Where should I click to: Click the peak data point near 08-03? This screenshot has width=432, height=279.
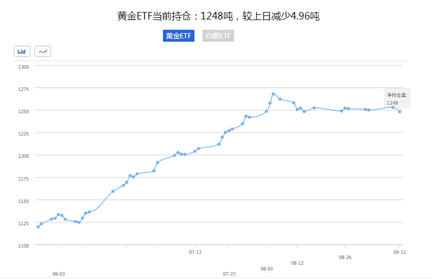[273, 94]
